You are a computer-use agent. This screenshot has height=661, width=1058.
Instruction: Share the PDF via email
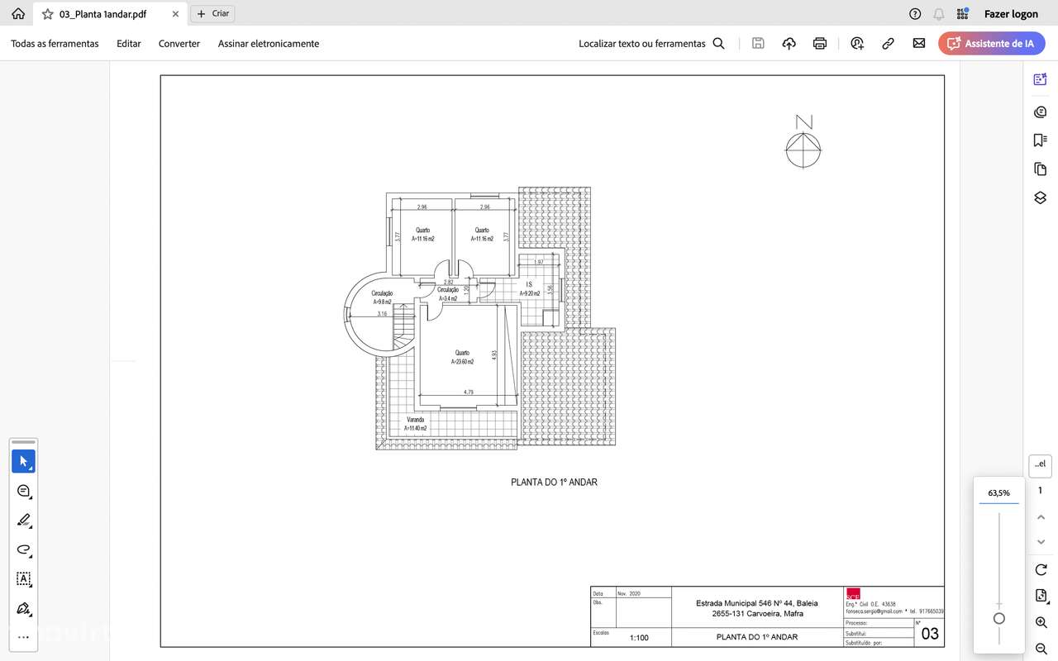(x=918, y=43)
